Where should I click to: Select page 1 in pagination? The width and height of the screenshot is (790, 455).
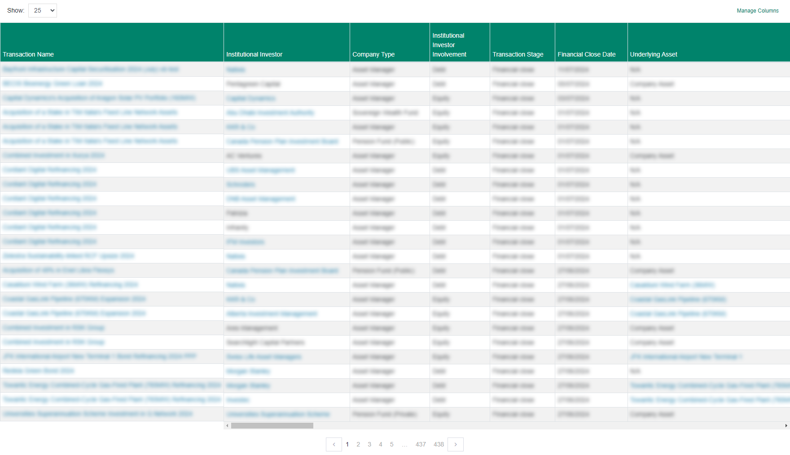[x=347, y=444]
